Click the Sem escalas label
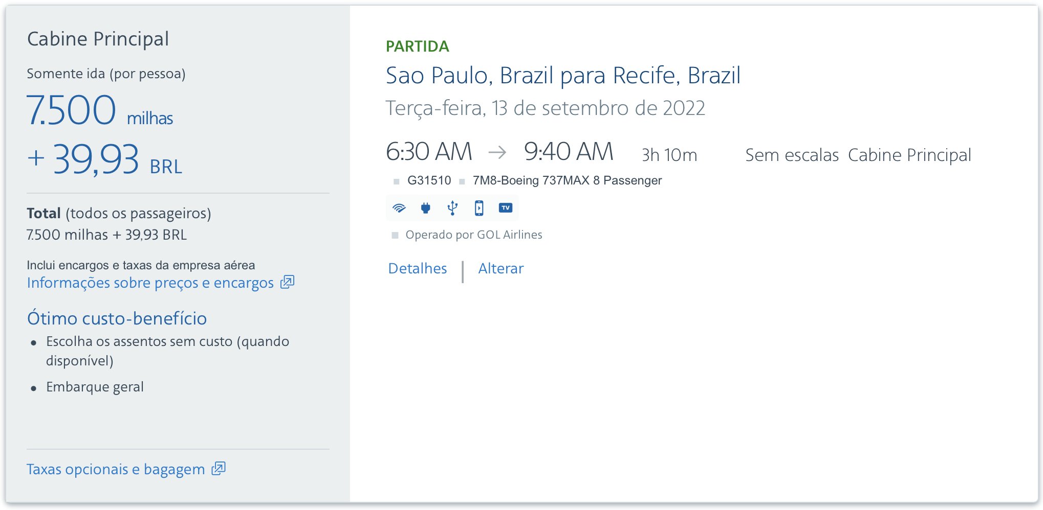The image size is (1043, 510). (792, 155)
